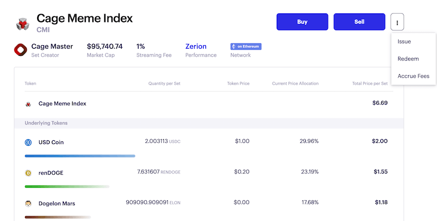Screen dimensions: 437x221
Task: Click the $2.00 total price value
Action: (380, 141)
